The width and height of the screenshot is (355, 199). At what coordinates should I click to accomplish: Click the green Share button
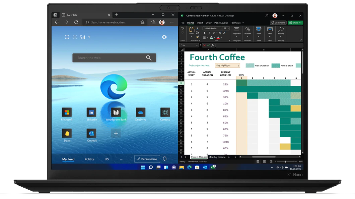(x=295, y=23)
